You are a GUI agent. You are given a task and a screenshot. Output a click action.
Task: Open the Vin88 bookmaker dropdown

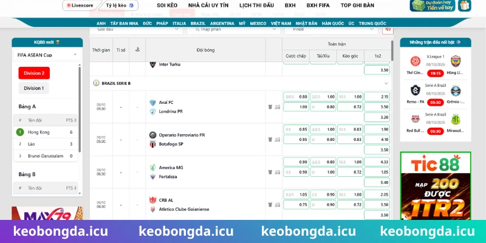[x=331, y=29]
